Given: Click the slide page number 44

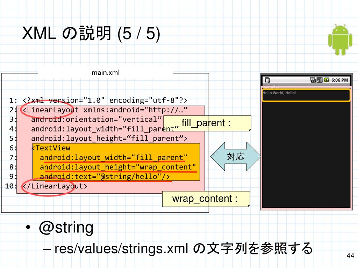Looking at the screenshot, I should pyautogui.click(x=350, y=255).
